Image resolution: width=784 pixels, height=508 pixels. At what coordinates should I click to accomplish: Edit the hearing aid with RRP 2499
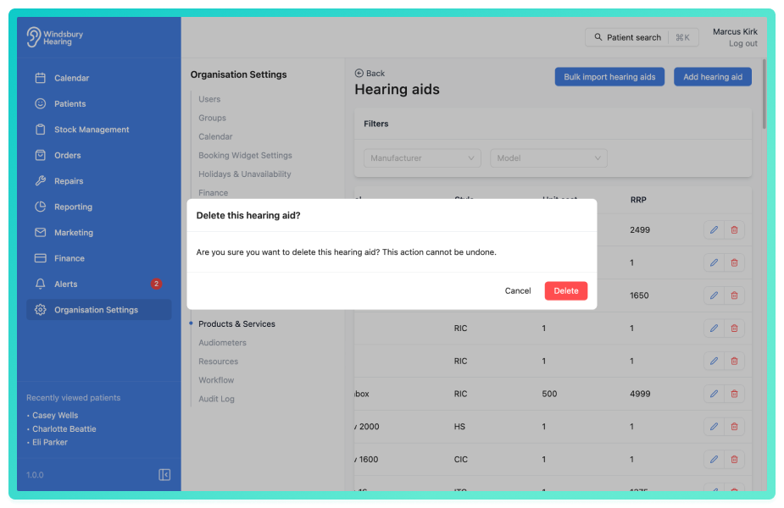pos(714,229)
